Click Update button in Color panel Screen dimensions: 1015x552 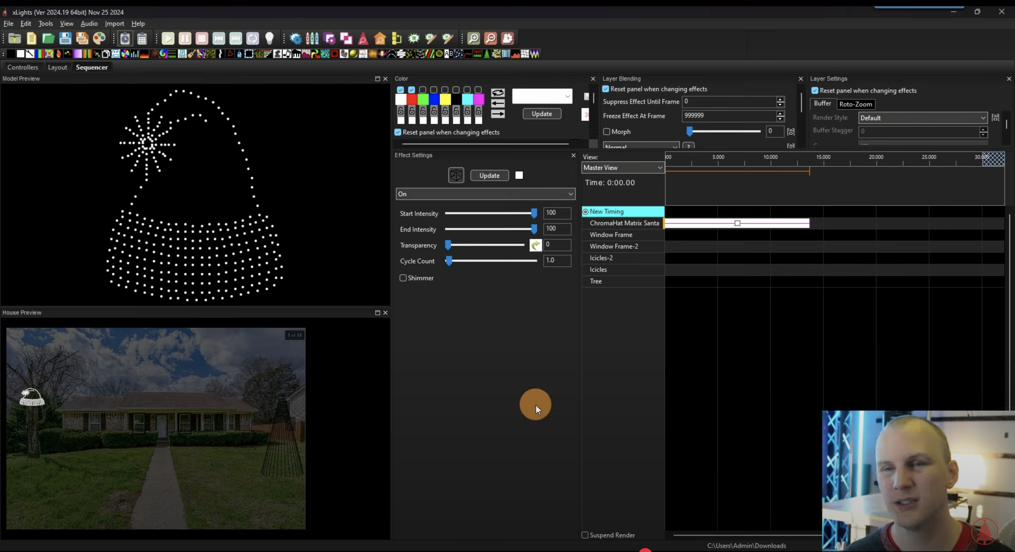point(542,114)
